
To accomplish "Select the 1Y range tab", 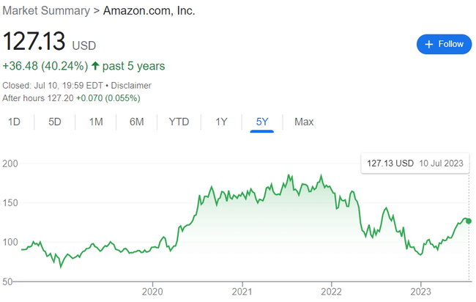I will click(x=221, y=122).
